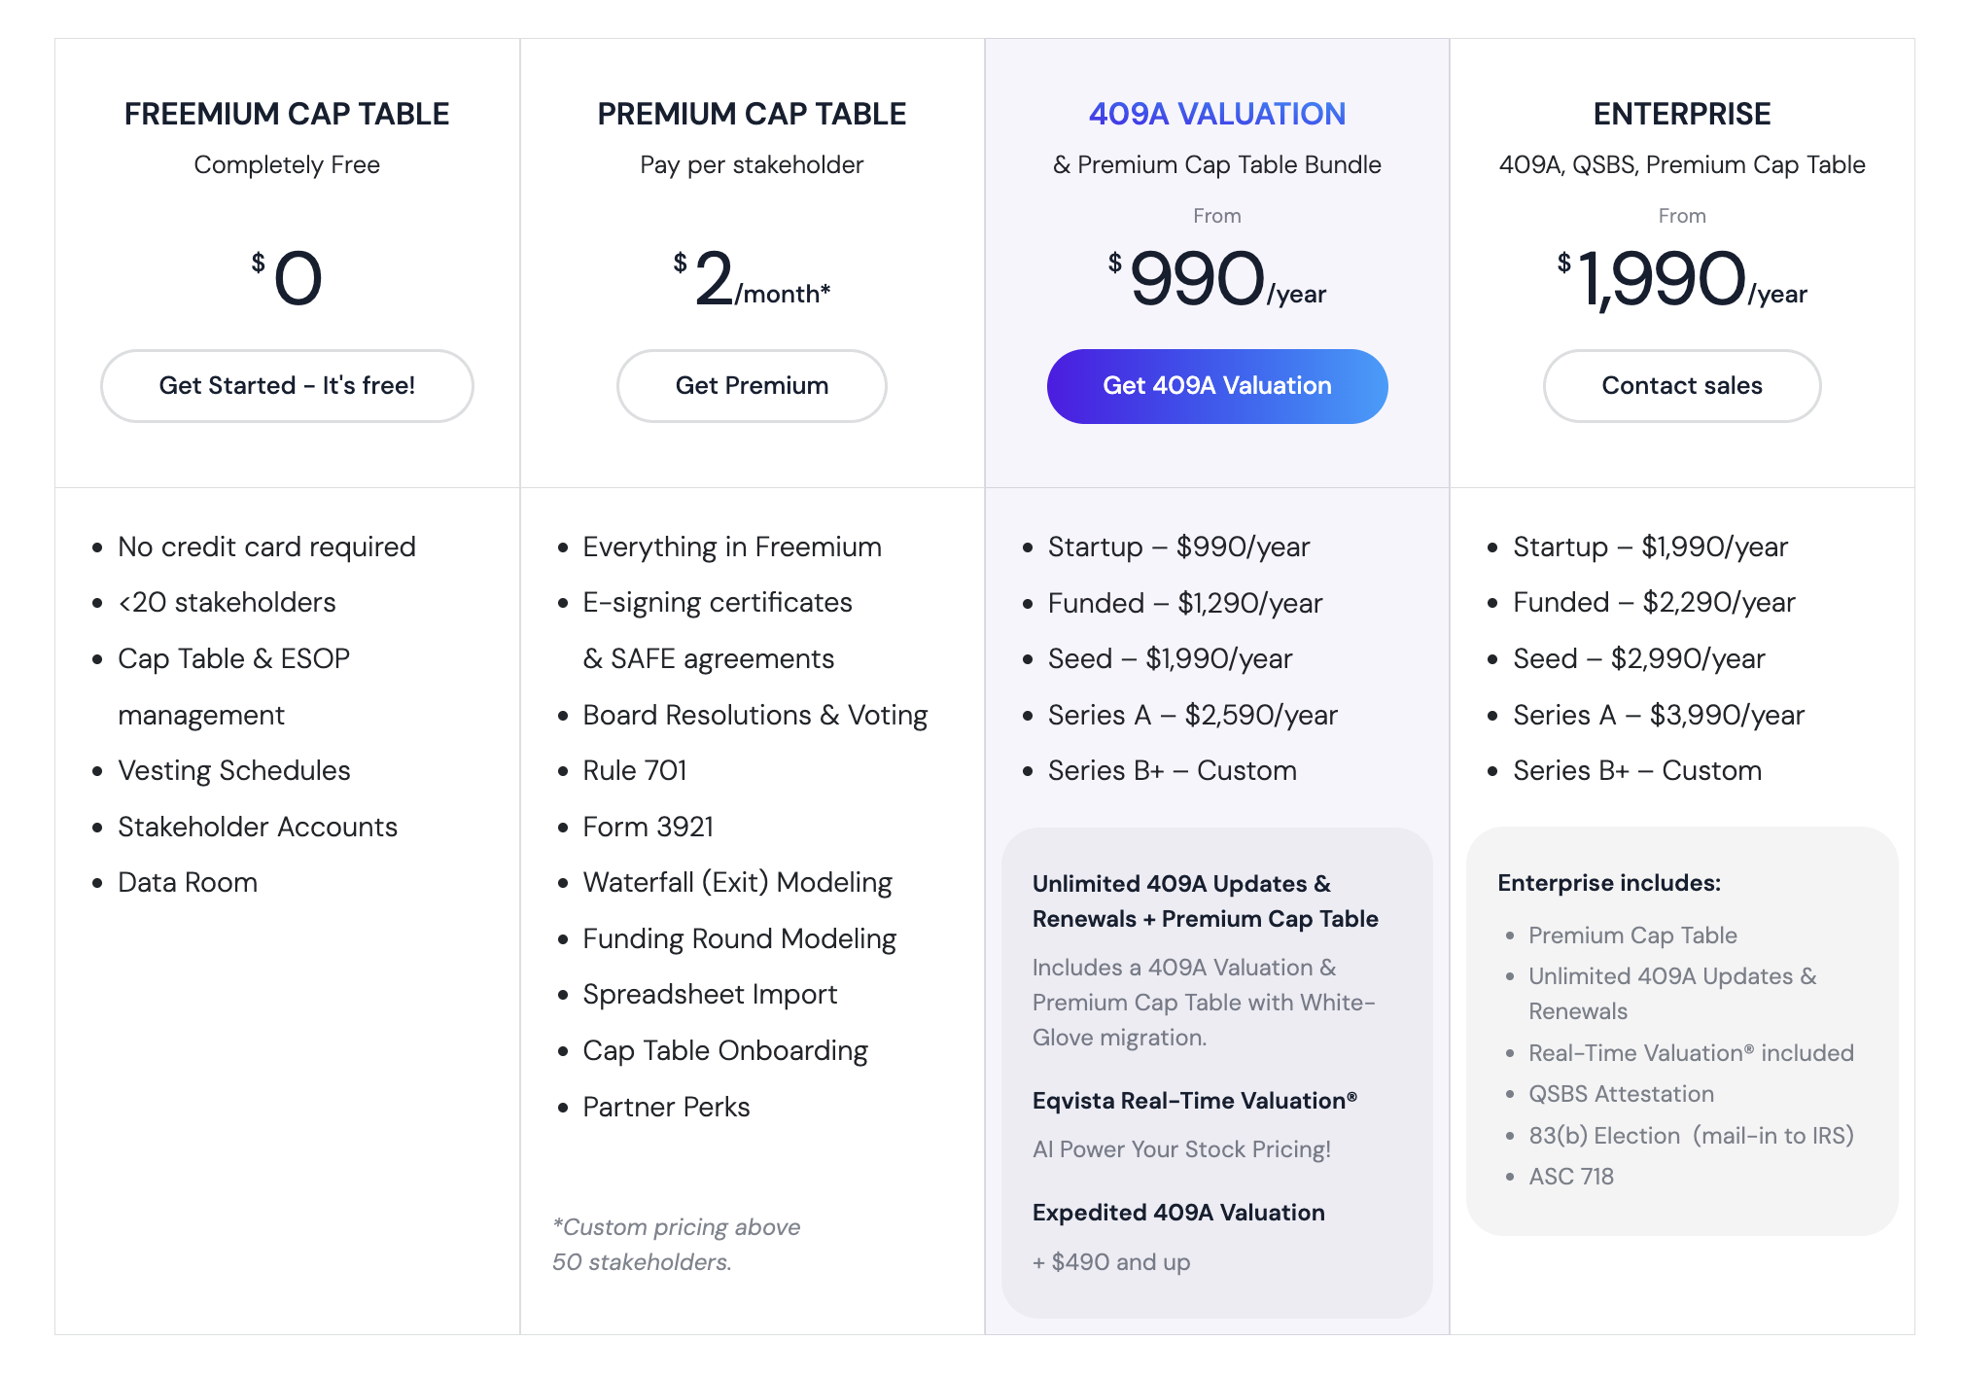The image size is (1964, 1377).
Task: Select the Freemium Cap Table heading
Action: [x=287, y=114]
